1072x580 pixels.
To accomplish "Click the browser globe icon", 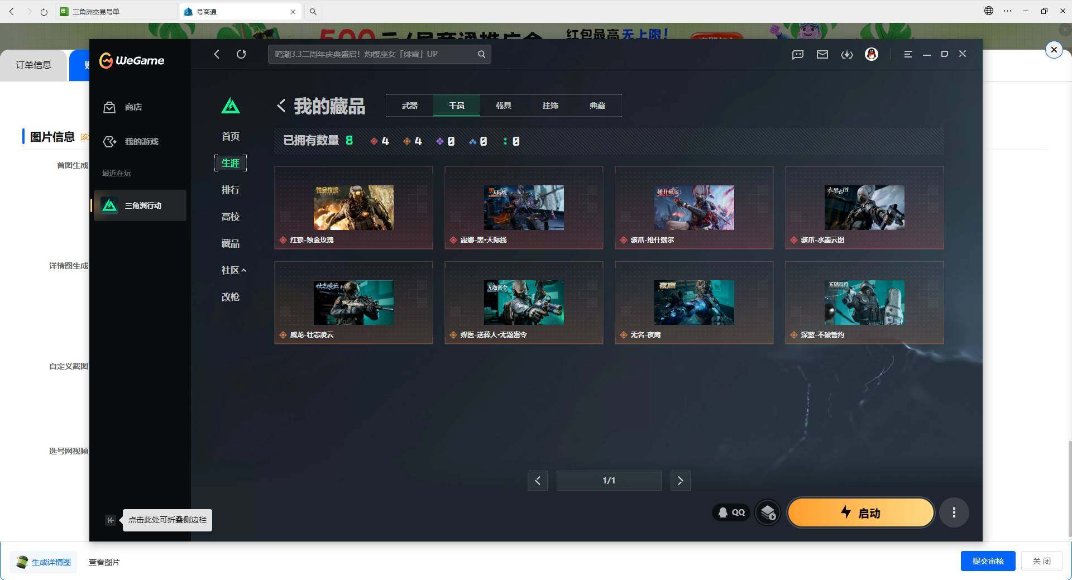I will click(989, 11).
